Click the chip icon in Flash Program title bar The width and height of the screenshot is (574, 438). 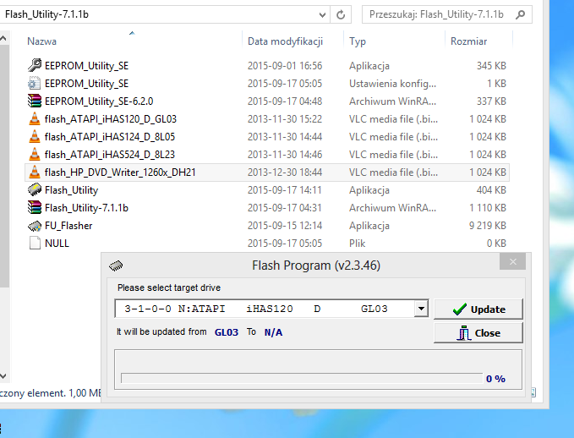116,266
